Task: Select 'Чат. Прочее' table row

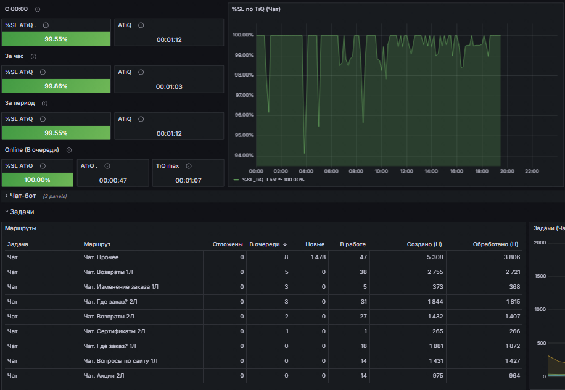Action: 264,257
